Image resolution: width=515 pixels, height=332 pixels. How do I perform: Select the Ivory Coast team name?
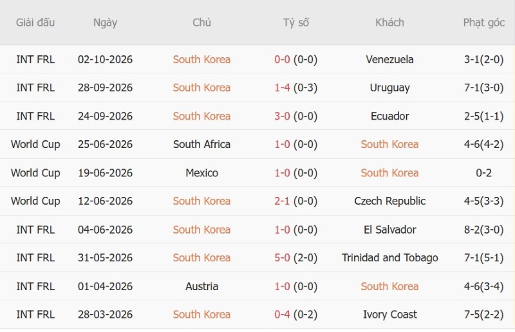(389, 315)
